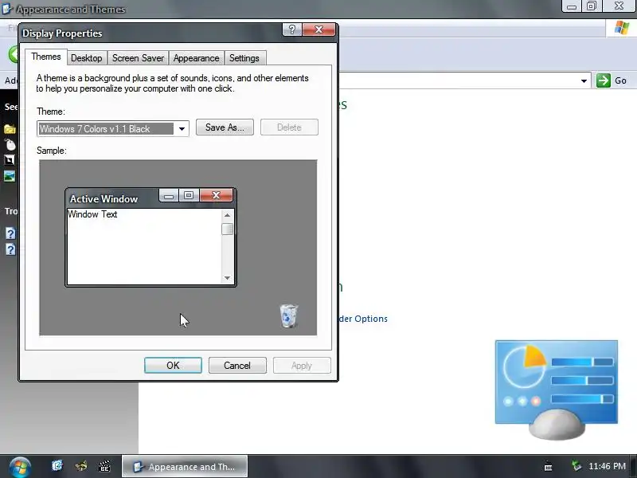Click the second troubleshooter help icon
This screenshot has width=637, height=478.
10,249
